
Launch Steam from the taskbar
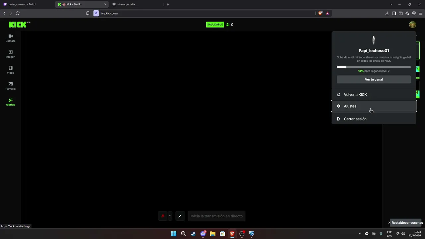pos(193,234)
